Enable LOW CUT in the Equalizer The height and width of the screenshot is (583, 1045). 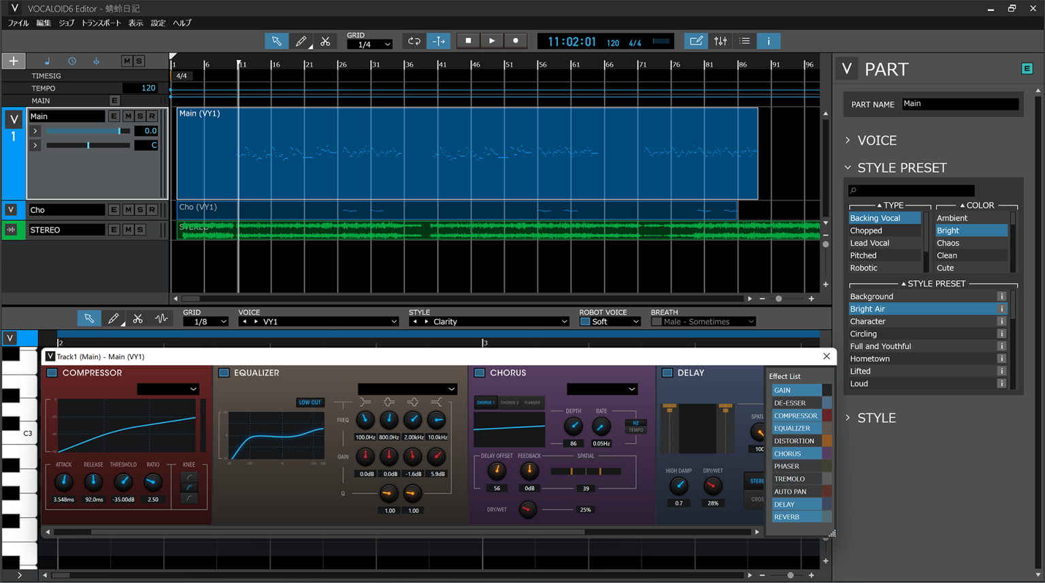click(310, 402)
